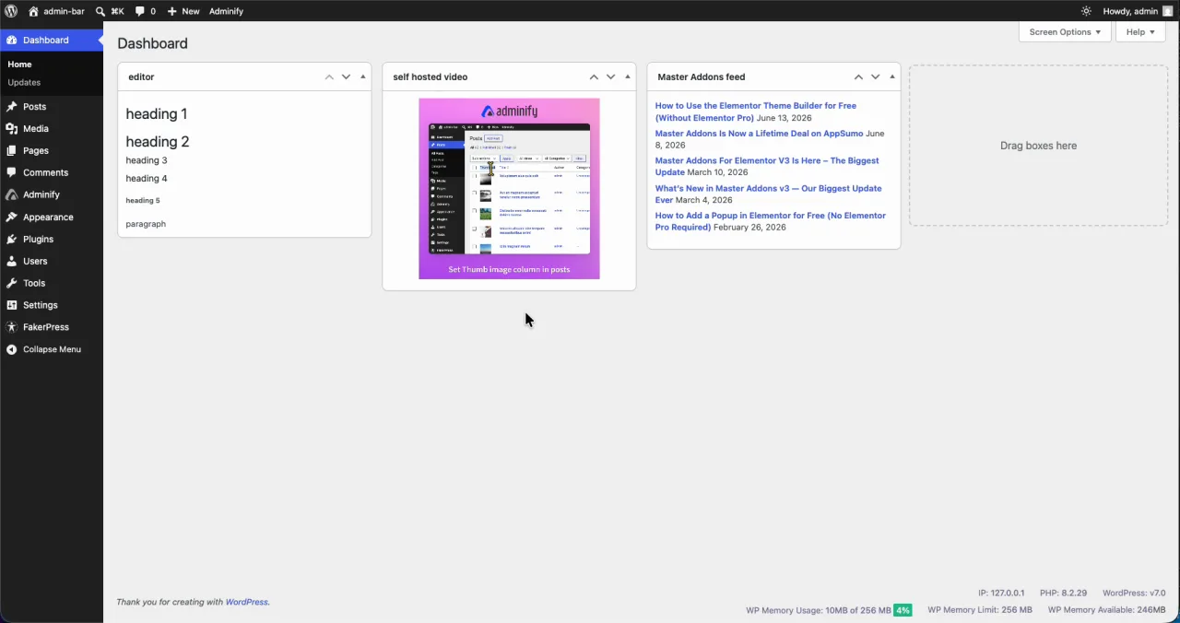Click the Posts pin icon

pyautogui.click(x=11, y=107)
